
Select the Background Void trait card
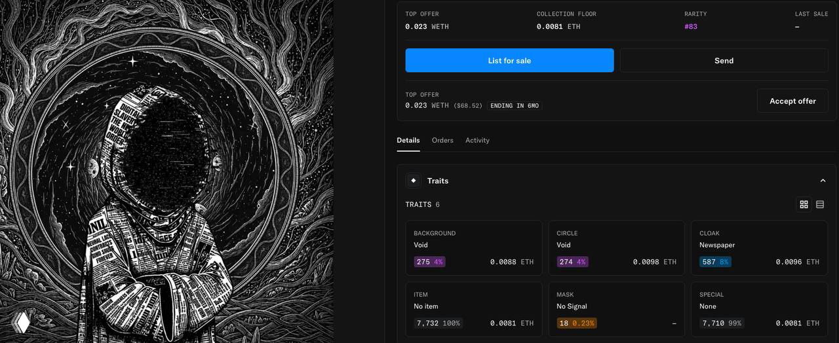pos(473,247)
